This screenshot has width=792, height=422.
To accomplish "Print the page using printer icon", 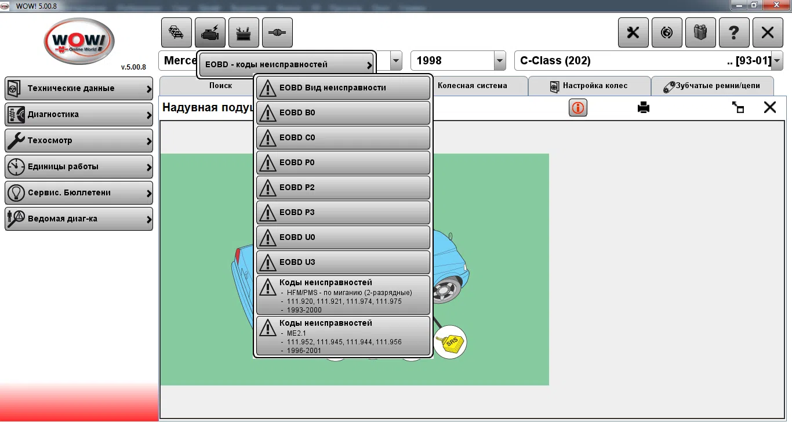I will point(644,108).
